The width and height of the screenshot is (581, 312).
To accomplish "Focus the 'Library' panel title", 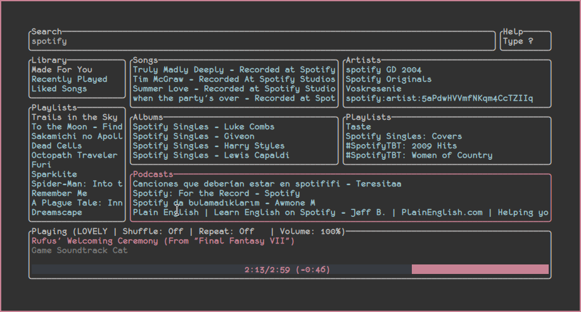I will (49, 60).
